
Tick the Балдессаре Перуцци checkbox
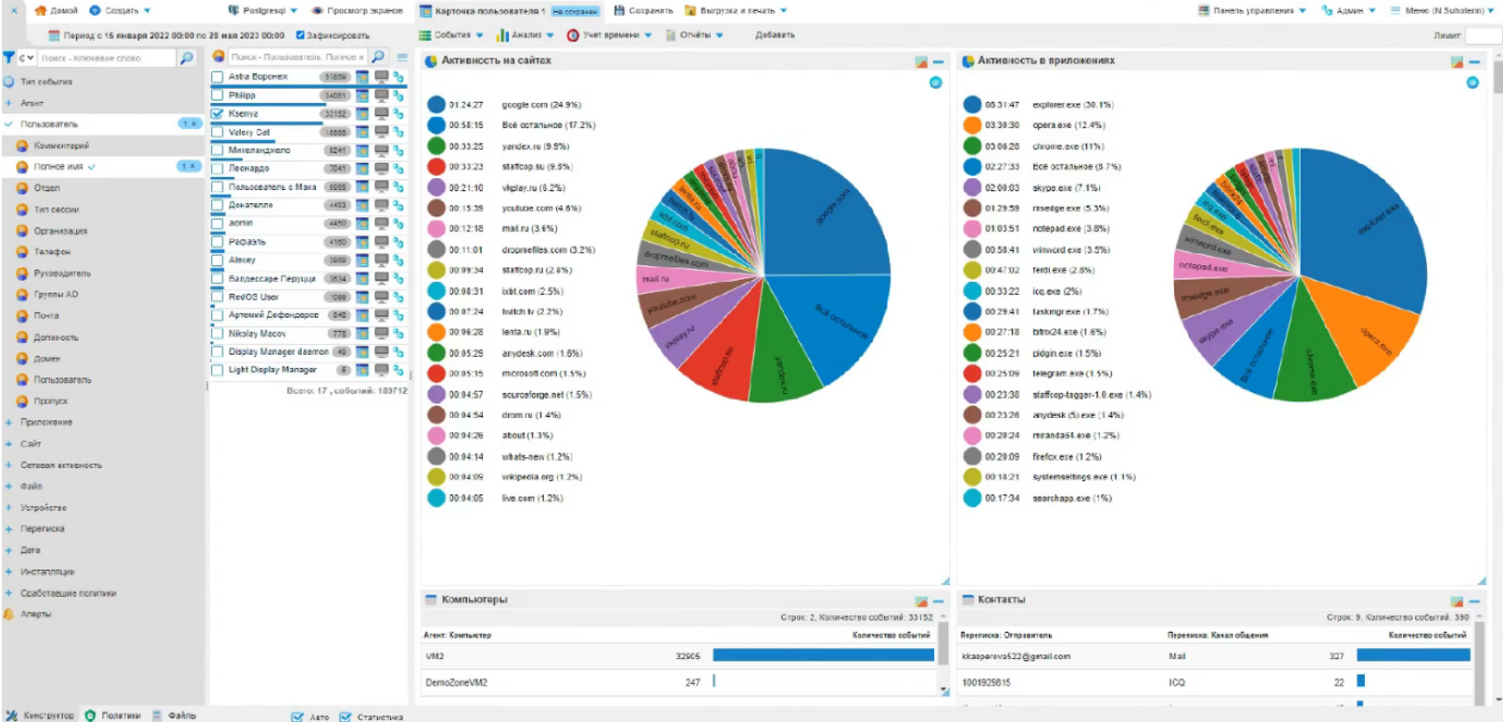218,278
